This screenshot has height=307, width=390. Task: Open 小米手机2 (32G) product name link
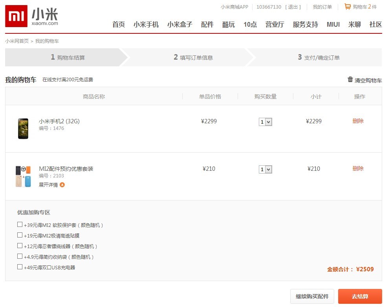pos(59,121)
